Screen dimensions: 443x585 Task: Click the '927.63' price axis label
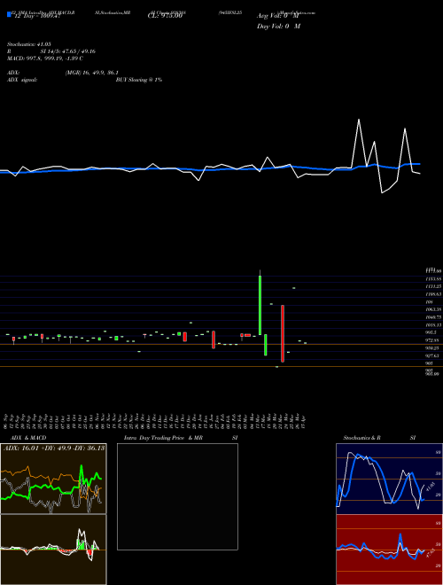pyautogui.click(x=433, y=355)
